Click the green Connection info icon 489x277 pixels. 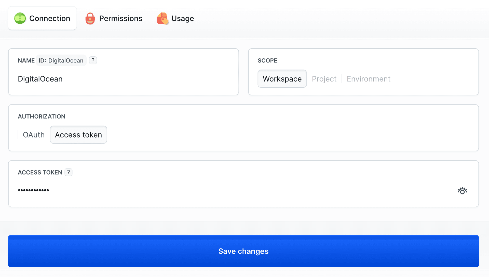pos(20,18)
